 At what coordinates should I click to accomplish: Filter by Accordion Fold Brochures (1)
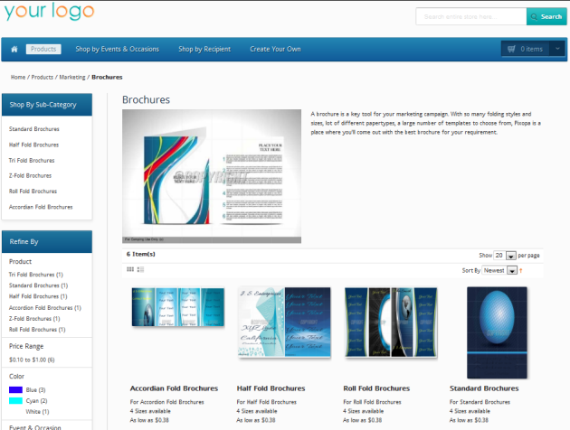coord(45,308)
